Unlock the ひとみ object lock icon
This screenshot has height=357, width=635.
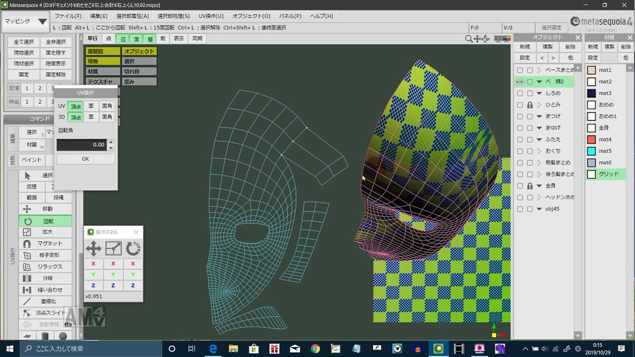click(530, 105)
